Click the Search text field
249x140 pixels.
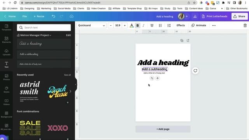pyautogui.click(x=44, y=28)
